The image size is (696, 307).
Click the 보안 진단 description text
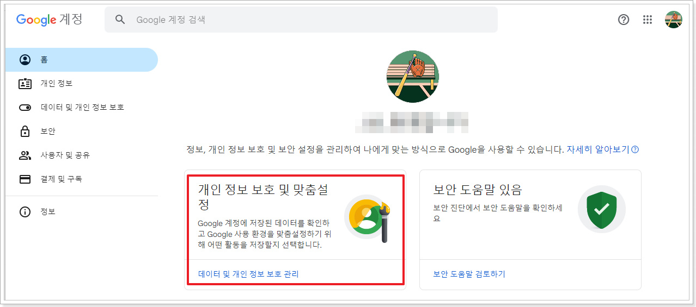click(x=498, y=213)
